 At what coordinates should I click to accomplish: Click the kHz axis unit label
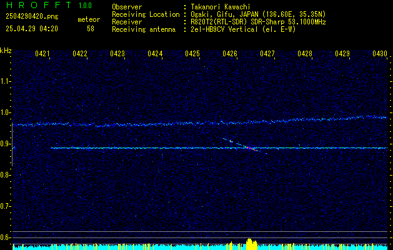tap(6, 51)
